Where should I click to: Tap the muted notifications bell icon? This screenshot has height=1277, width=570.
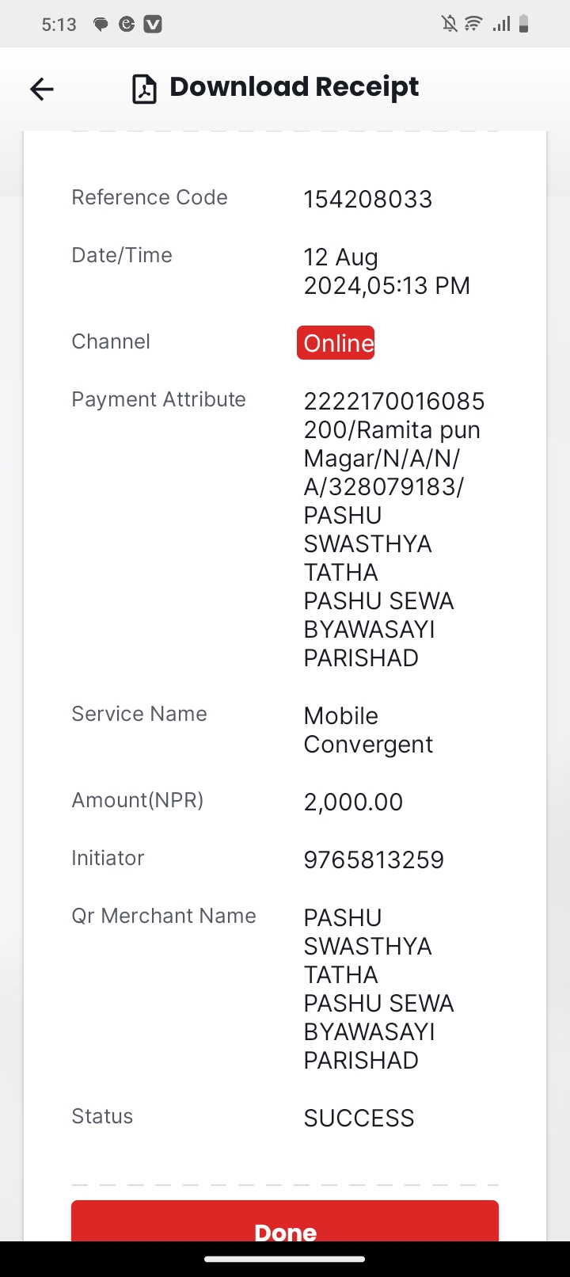pyautogui.click(x=450, y=24)
